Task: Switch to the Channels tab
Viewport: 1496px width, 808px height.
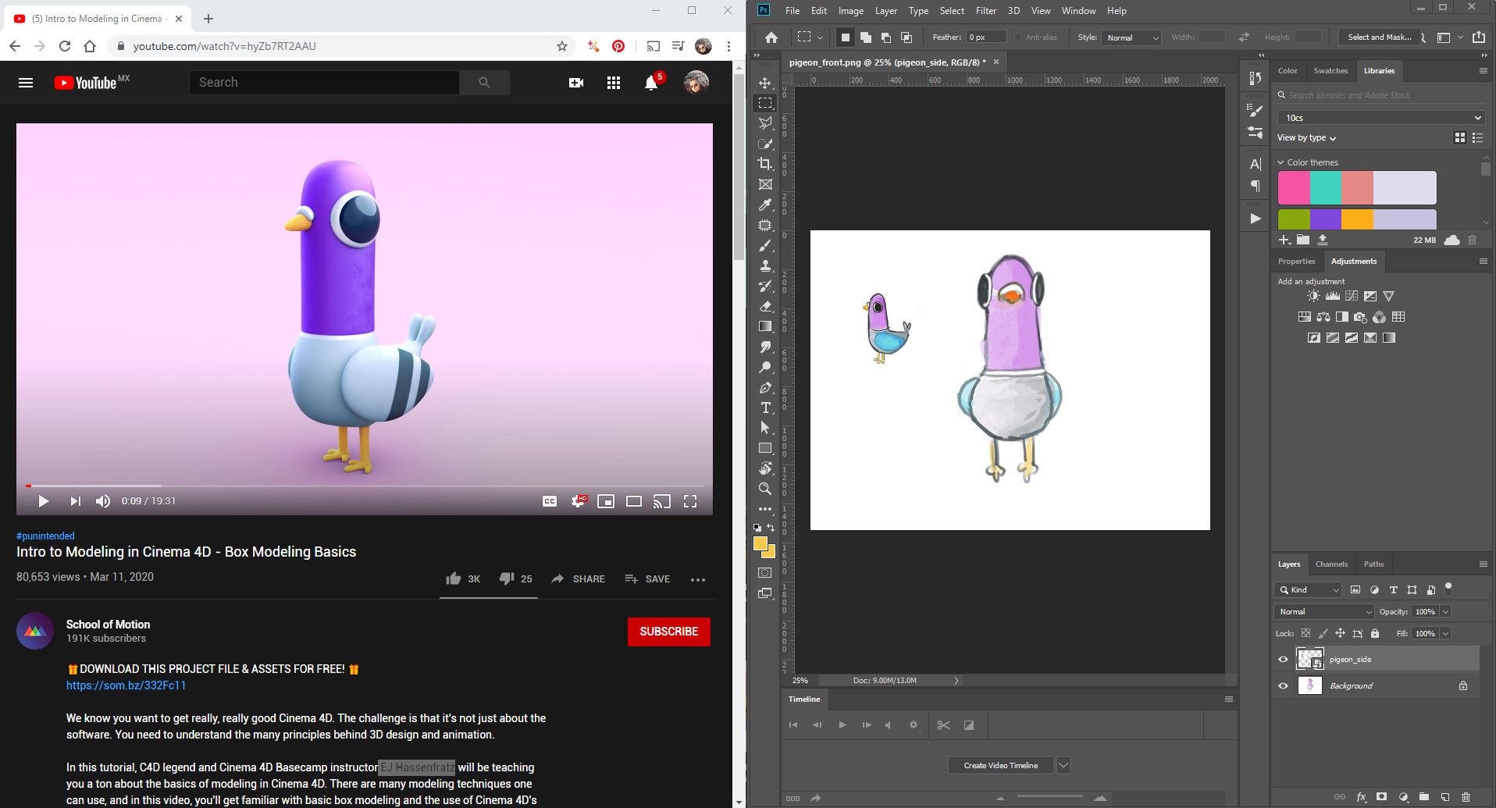Action: tap(1331, 564)
